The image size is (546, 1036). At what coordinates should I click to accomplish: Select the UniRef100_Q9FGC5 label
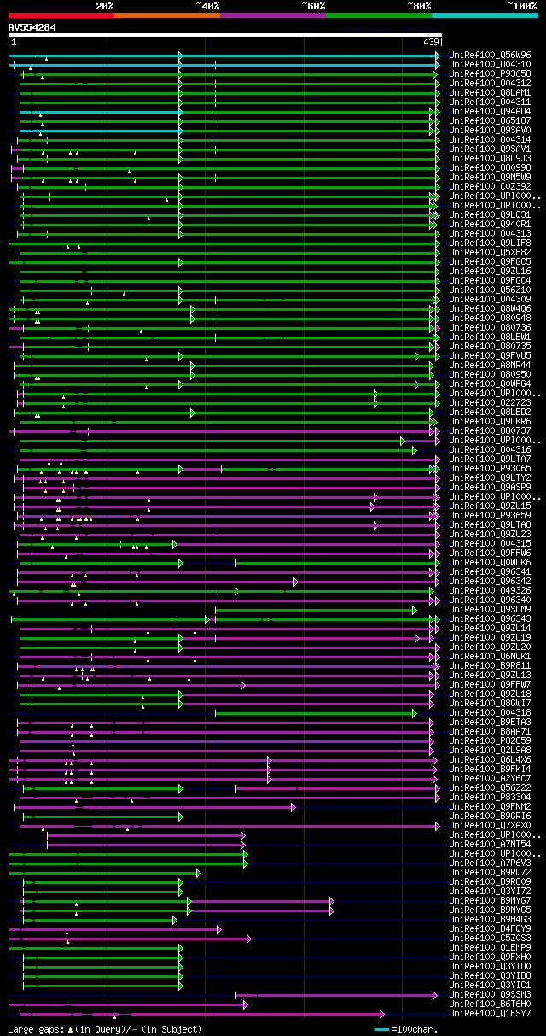click(x=490, y=261)
